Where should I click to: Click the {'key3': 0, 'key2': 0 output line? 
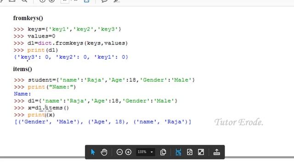(x=71, y=57)
